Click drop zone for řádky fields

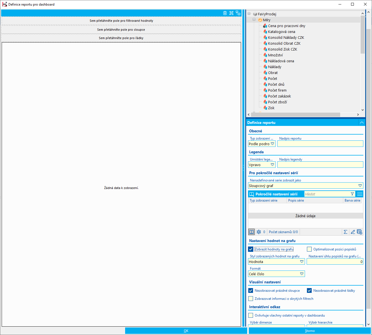[121, 38]
